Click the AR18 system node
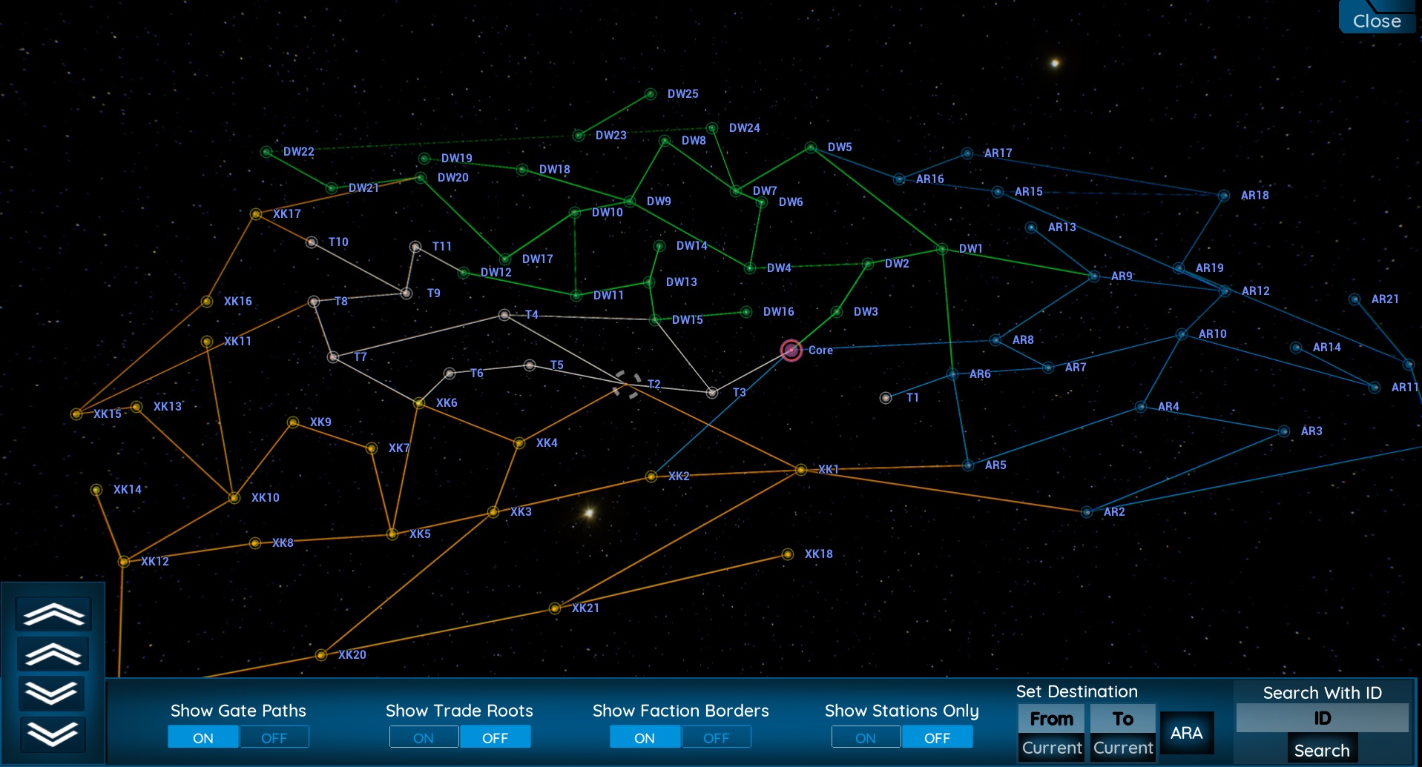Screen dimensions: 1422x767 pos(1222,196)
